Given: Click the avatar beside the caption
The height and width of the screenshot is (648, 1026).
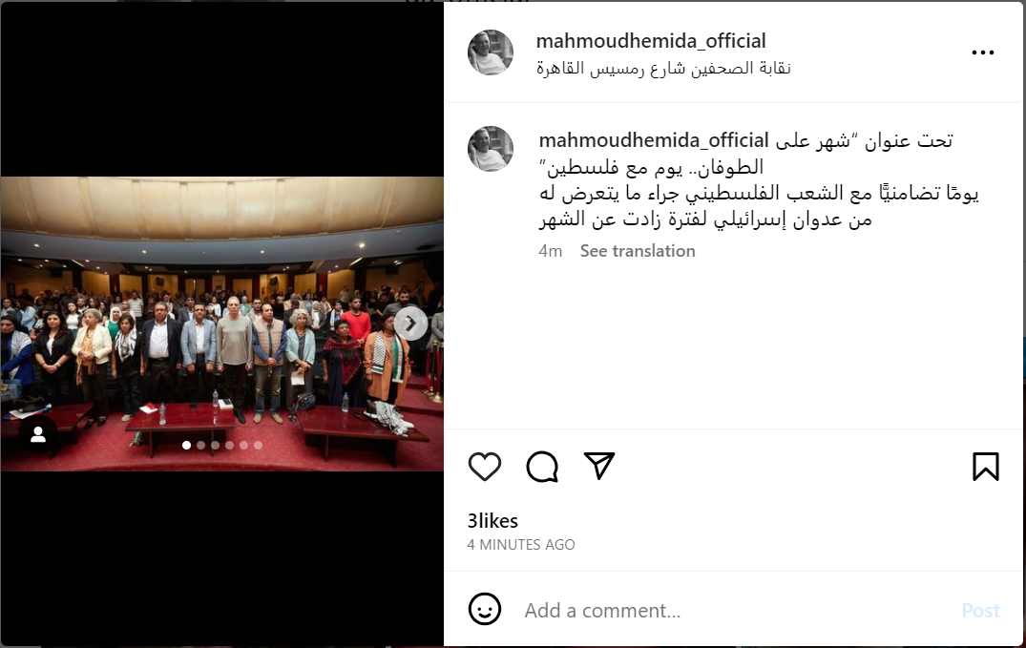Looking at the screenshot, I should point(491,149).
